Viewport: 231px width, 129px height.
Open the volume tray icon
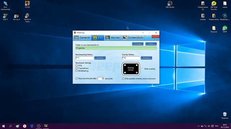coord(209,126)
